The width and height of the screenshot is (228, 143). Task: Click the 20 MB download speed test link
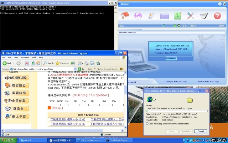[107, 119]
